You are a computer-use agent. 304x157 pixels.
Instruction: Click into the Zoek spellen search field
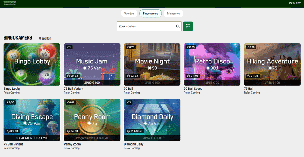(146, 26)
